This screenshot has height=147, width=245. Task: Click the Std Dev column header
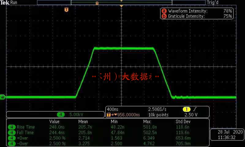[183, 122]
